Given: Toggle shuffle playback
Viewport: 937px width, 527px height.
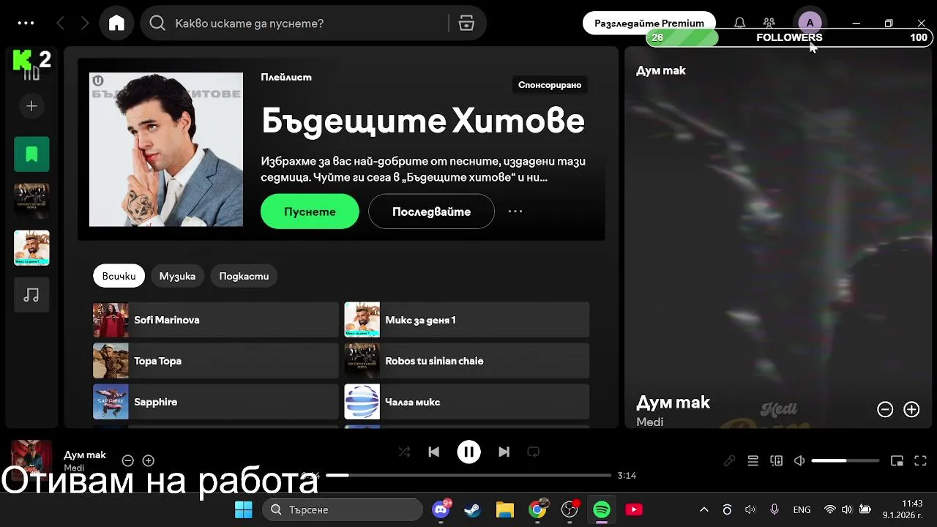Looking at the screenshot, I should coord(404,452).
